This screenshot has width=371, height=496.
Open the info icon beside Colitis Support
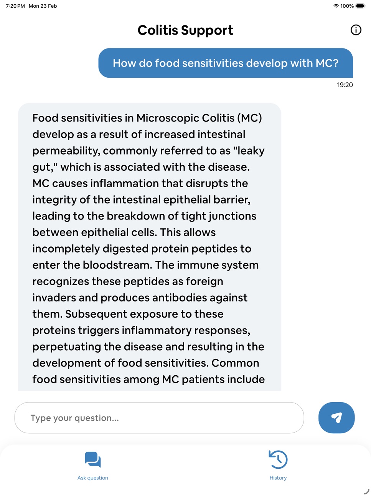(356, 30)
